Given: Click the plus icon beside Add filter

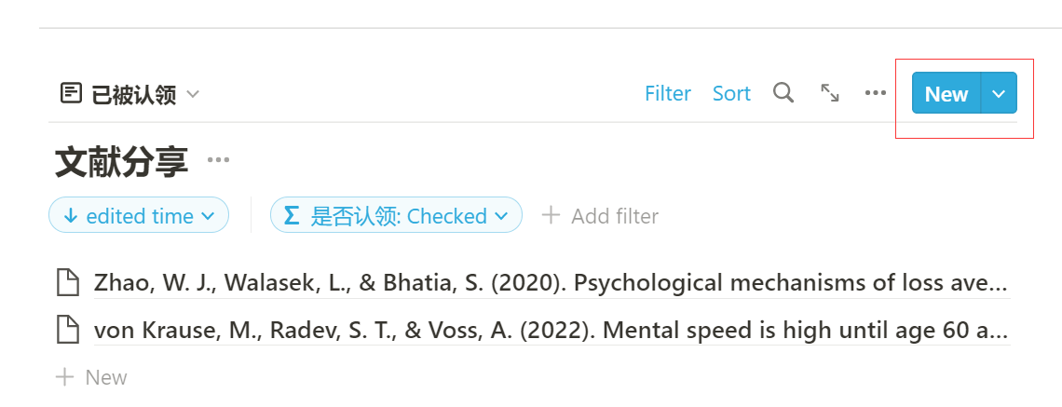Looking at the screenshot, I should click(x=551, y=216).
